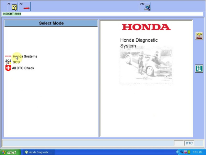
Task: Select Honda Diagnostic taskbar button
Action: pos(38,152)
